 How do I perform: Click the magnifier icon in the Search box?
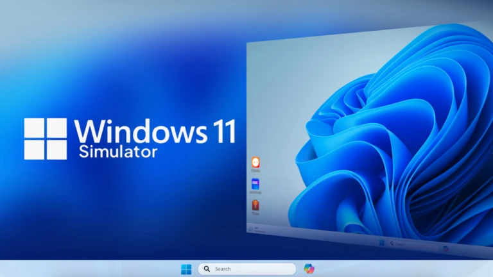207,269
